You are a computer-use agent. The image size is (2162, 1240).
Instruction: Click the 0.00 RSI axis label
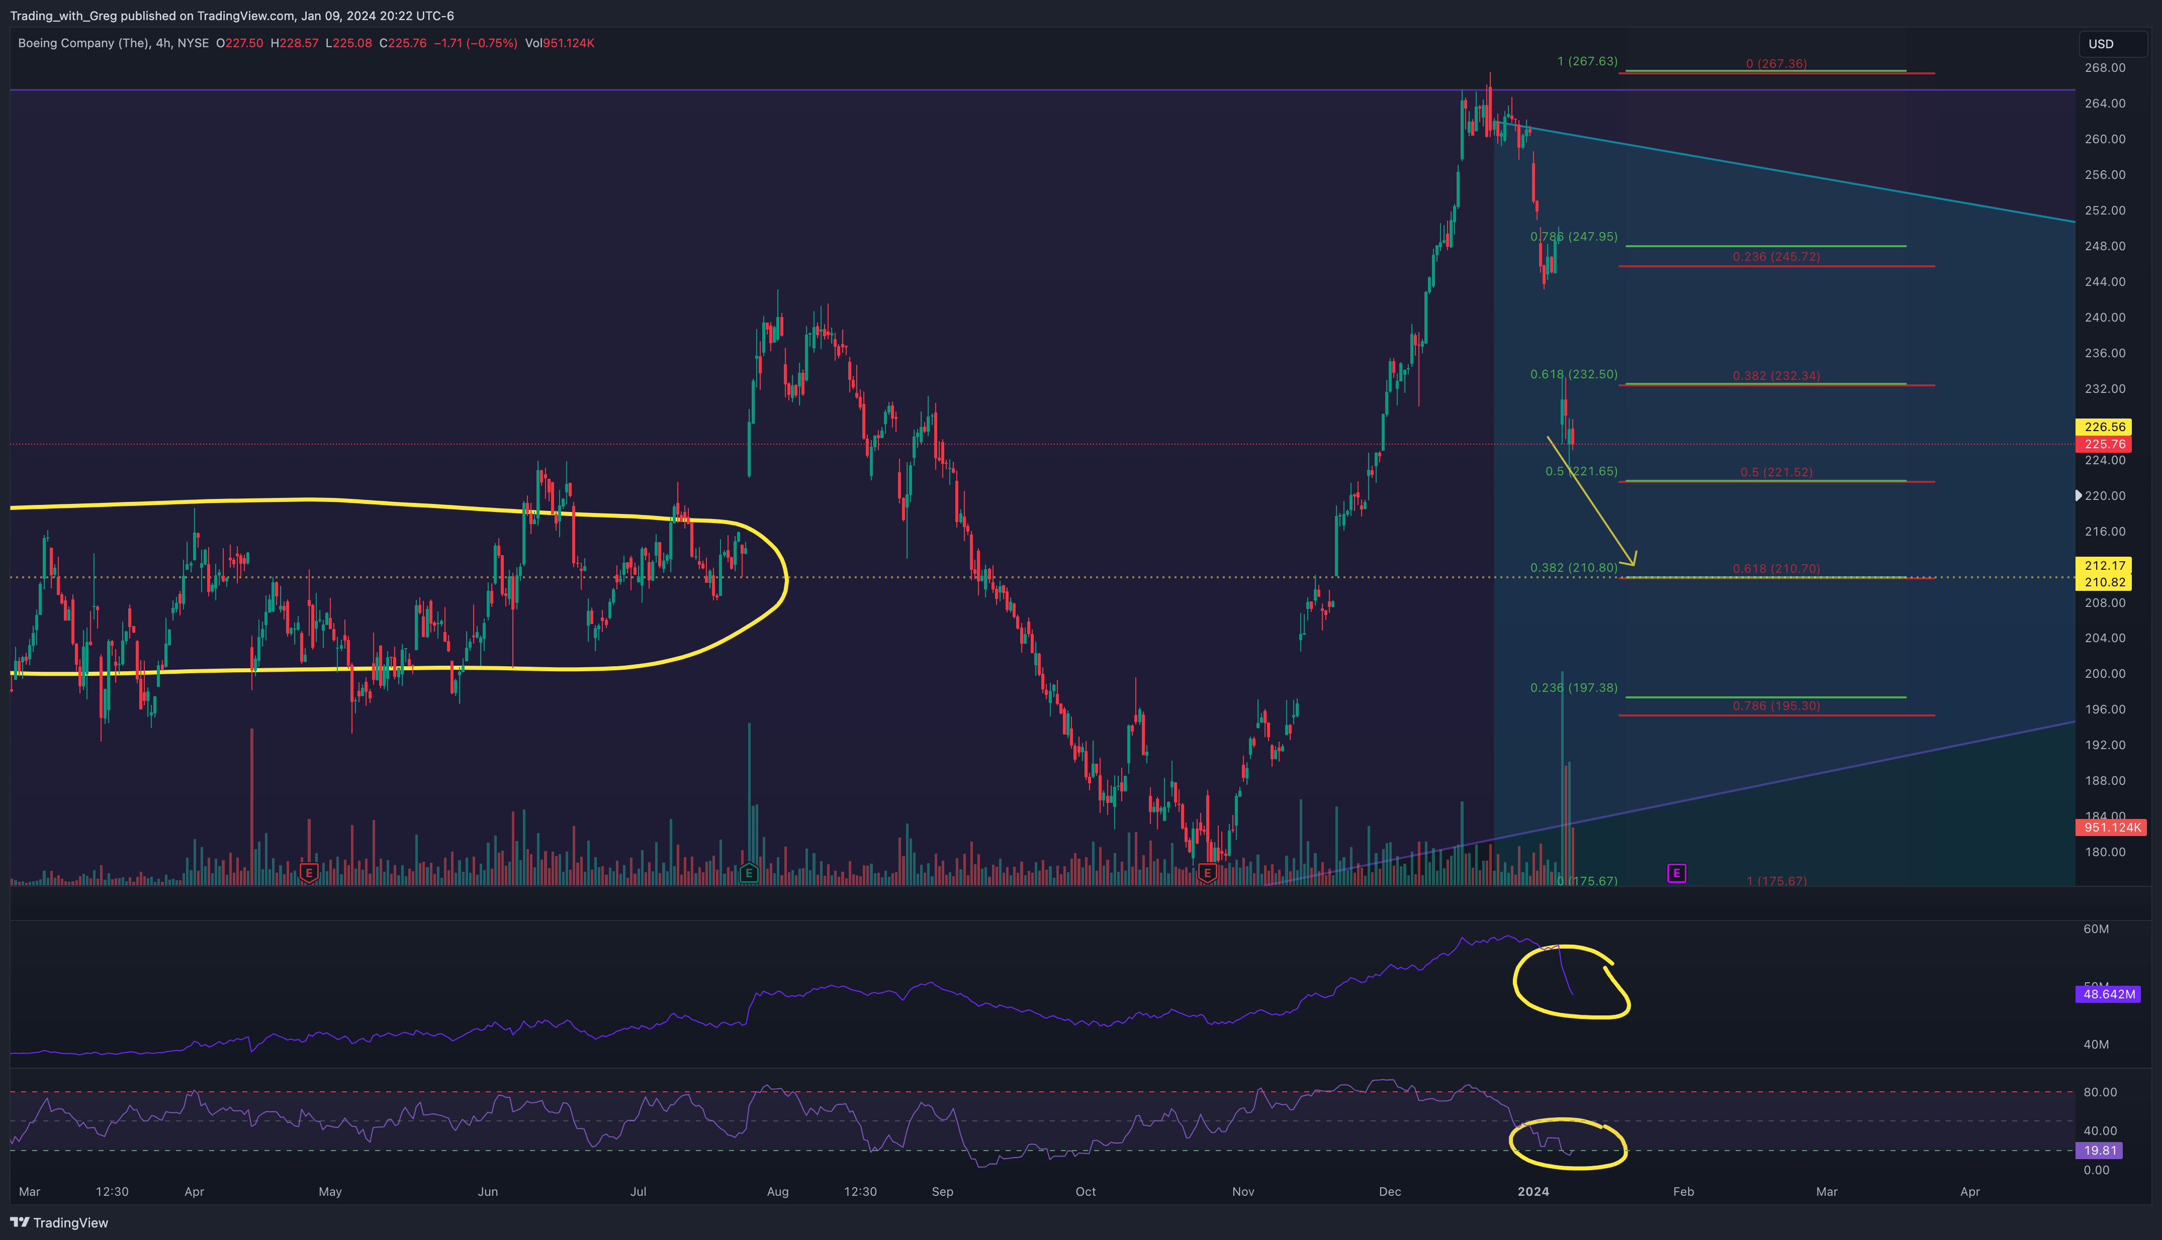coord(2096,1170)
